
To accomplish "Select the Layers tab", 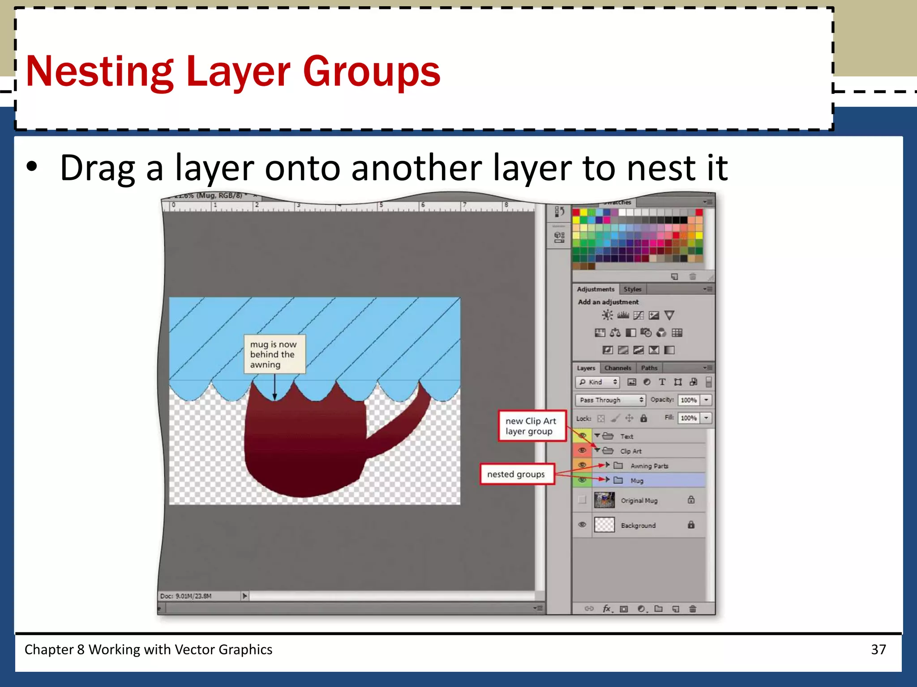I will (586, 368).
